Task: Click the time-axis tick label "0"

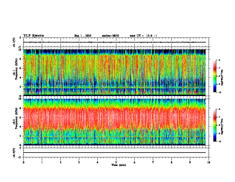Action: point(23,162)
